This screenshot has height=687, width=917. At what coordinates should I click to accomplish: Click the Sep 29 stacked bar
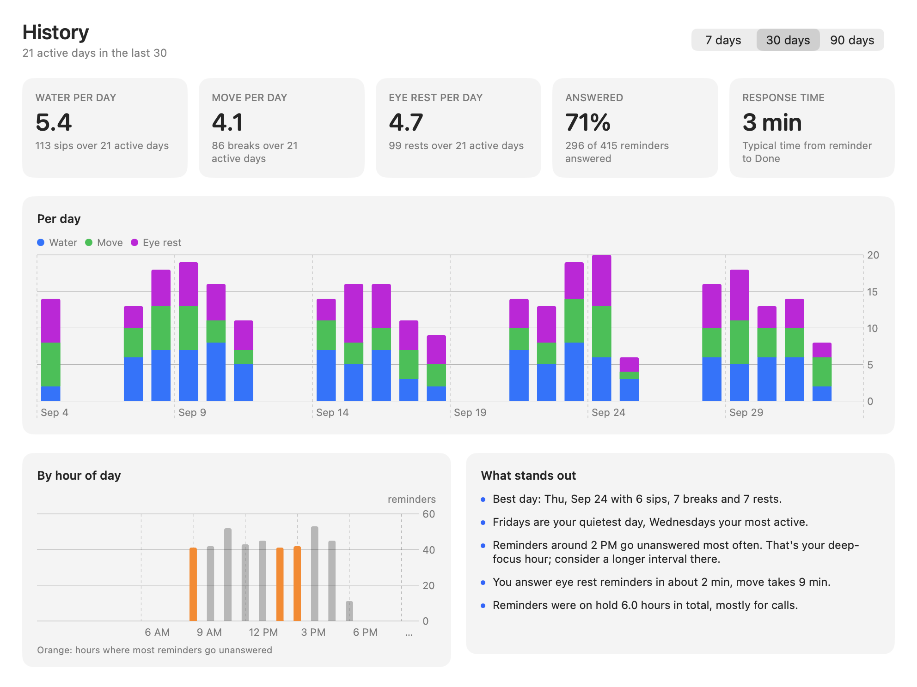point(740,335)
